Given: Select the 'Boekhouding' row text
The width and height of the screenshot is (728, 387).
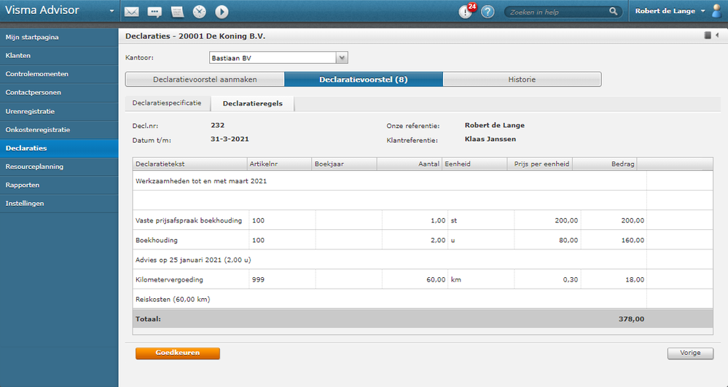Looking at the screenshot, I should (x=157, y=241).
